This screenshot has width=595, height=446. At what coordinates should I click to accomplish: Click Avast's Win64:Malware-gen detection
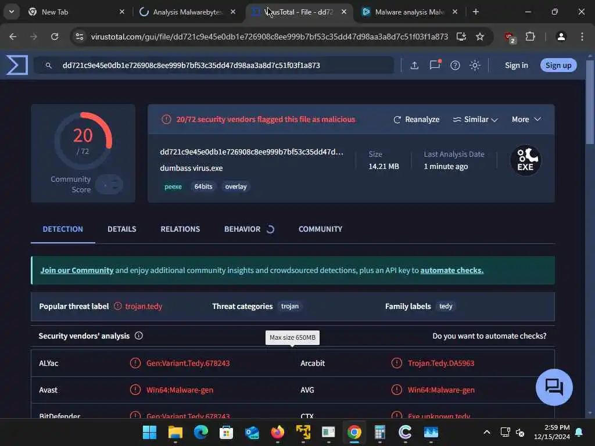(180, 390)
